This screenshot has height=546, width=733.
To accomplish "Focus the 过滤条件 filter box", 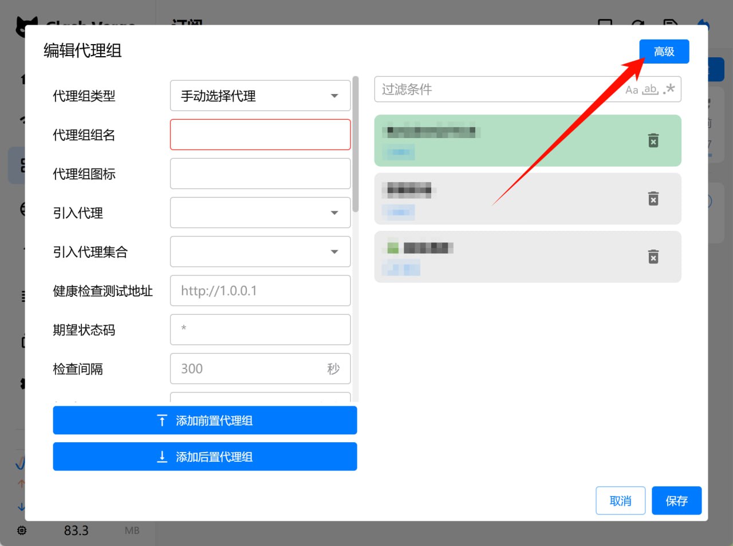I will (498, 89).
